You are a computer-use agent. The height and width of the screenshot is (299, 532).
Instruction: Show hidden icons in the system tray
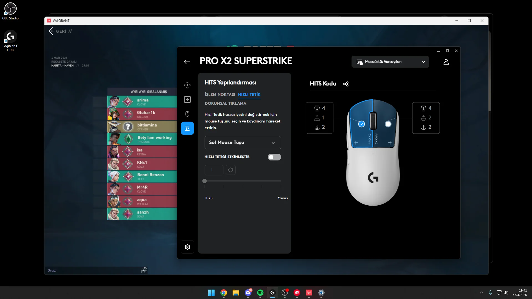pos(482,293)
